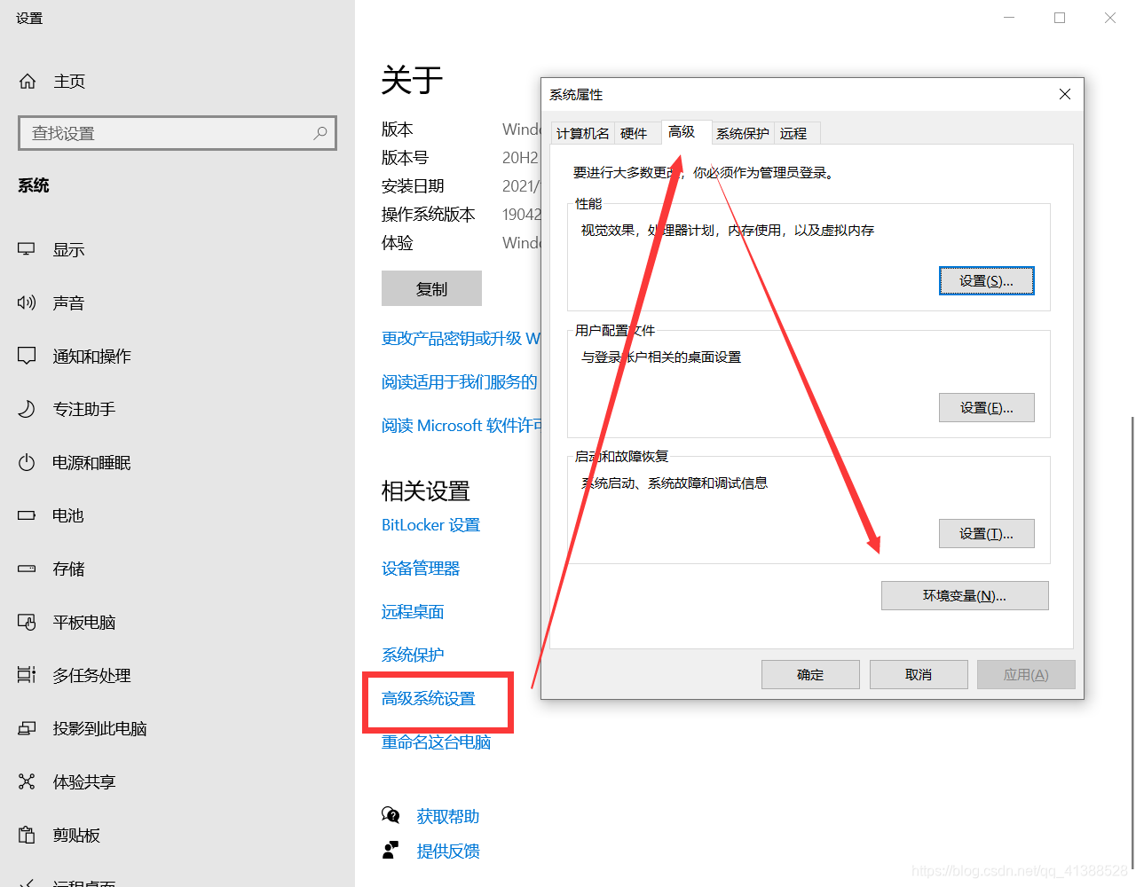Screen dimensions: 1136x887
Task: Click the 提供反馈 link text
Action: [448, 852]
